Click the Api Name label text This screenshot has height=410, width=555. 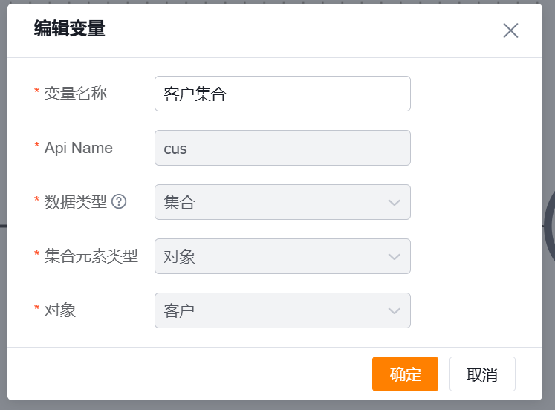tap(78, 147)
